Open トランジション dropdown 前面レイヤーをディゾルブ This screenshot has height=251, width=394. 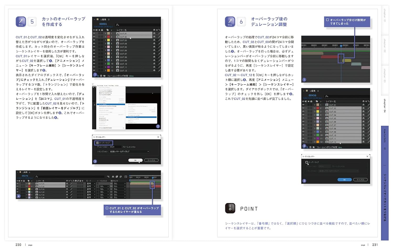coord(129,152)
